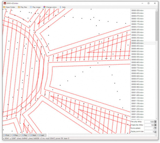Change Points added stepper value
The width and height of the screenshot is (160, 143).
point(155,128)
